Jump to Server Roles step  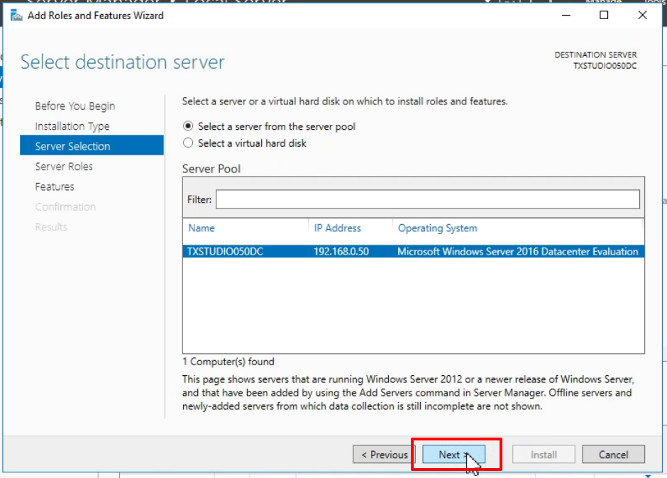point(64,166)
